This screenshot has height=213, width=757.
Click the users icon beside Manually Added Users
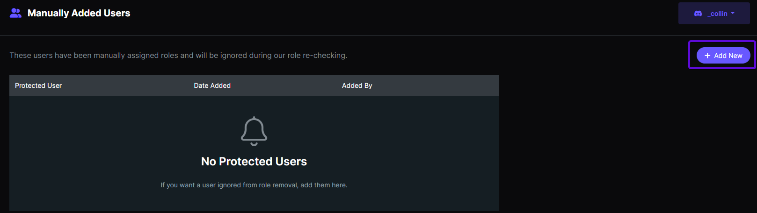(15, 13)
